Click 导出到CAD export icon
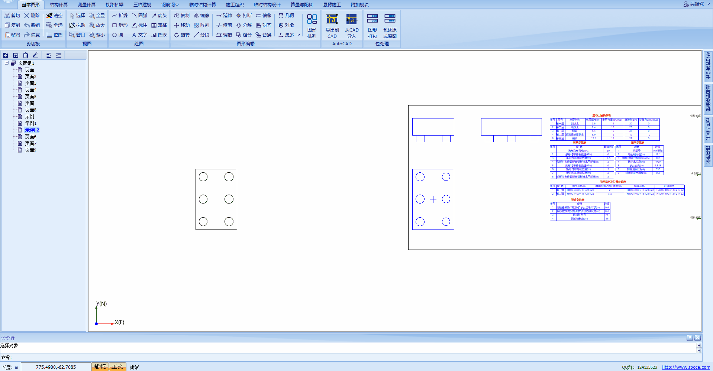 point(332,26)
